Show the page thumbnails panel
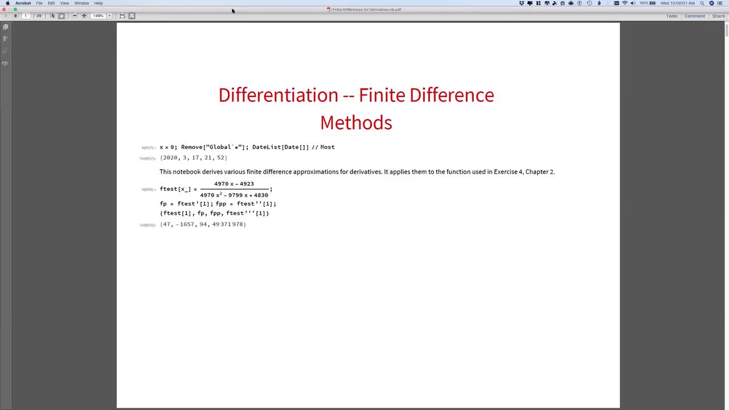729x410 pixels. 6,27
